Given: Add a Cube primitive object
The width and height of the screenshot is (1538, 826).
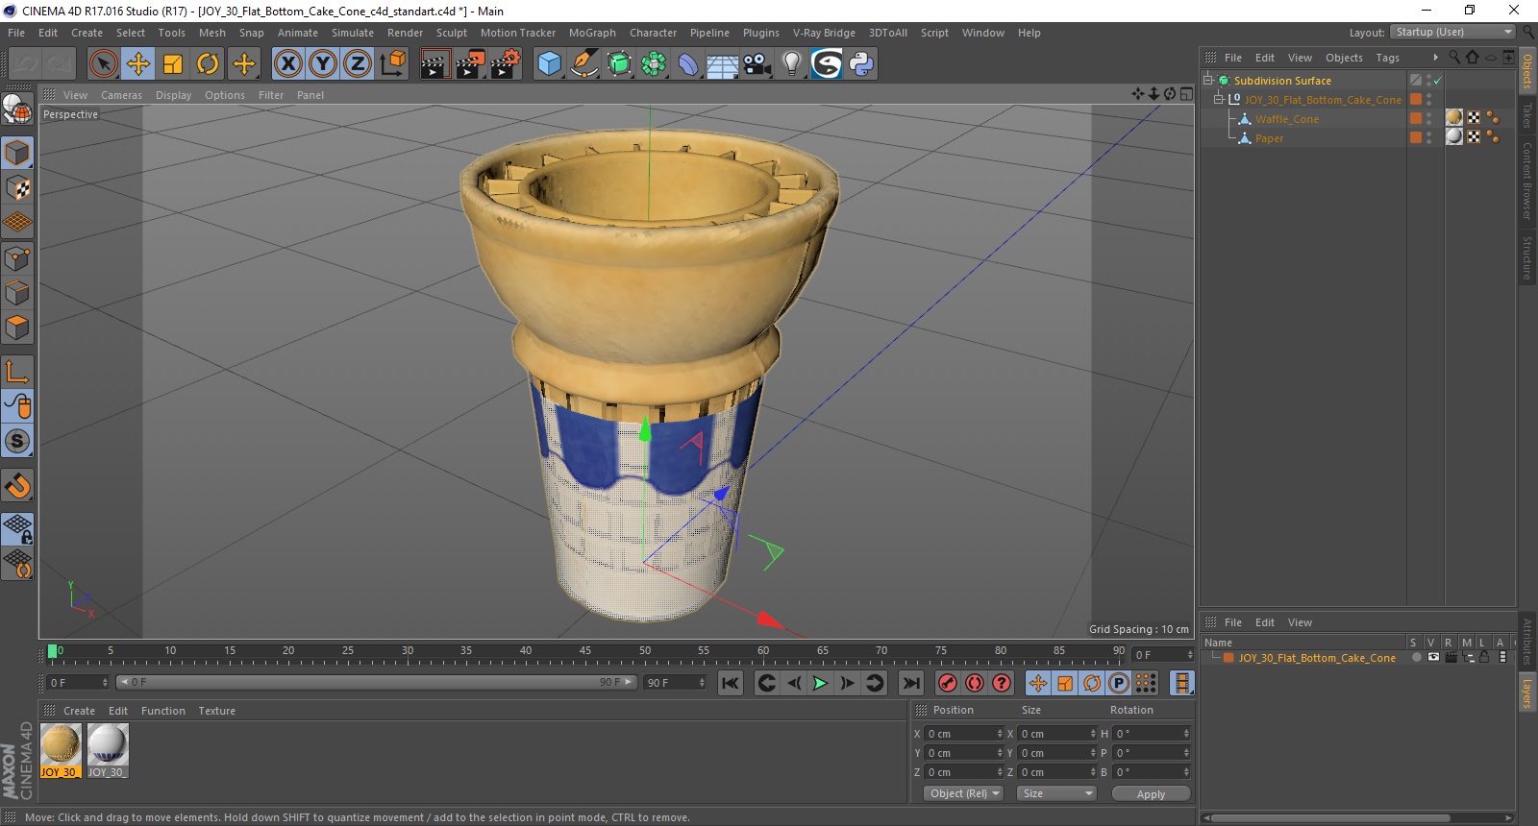Looking at the screenshot, I should pyautogui.click(x=549, y=64).
